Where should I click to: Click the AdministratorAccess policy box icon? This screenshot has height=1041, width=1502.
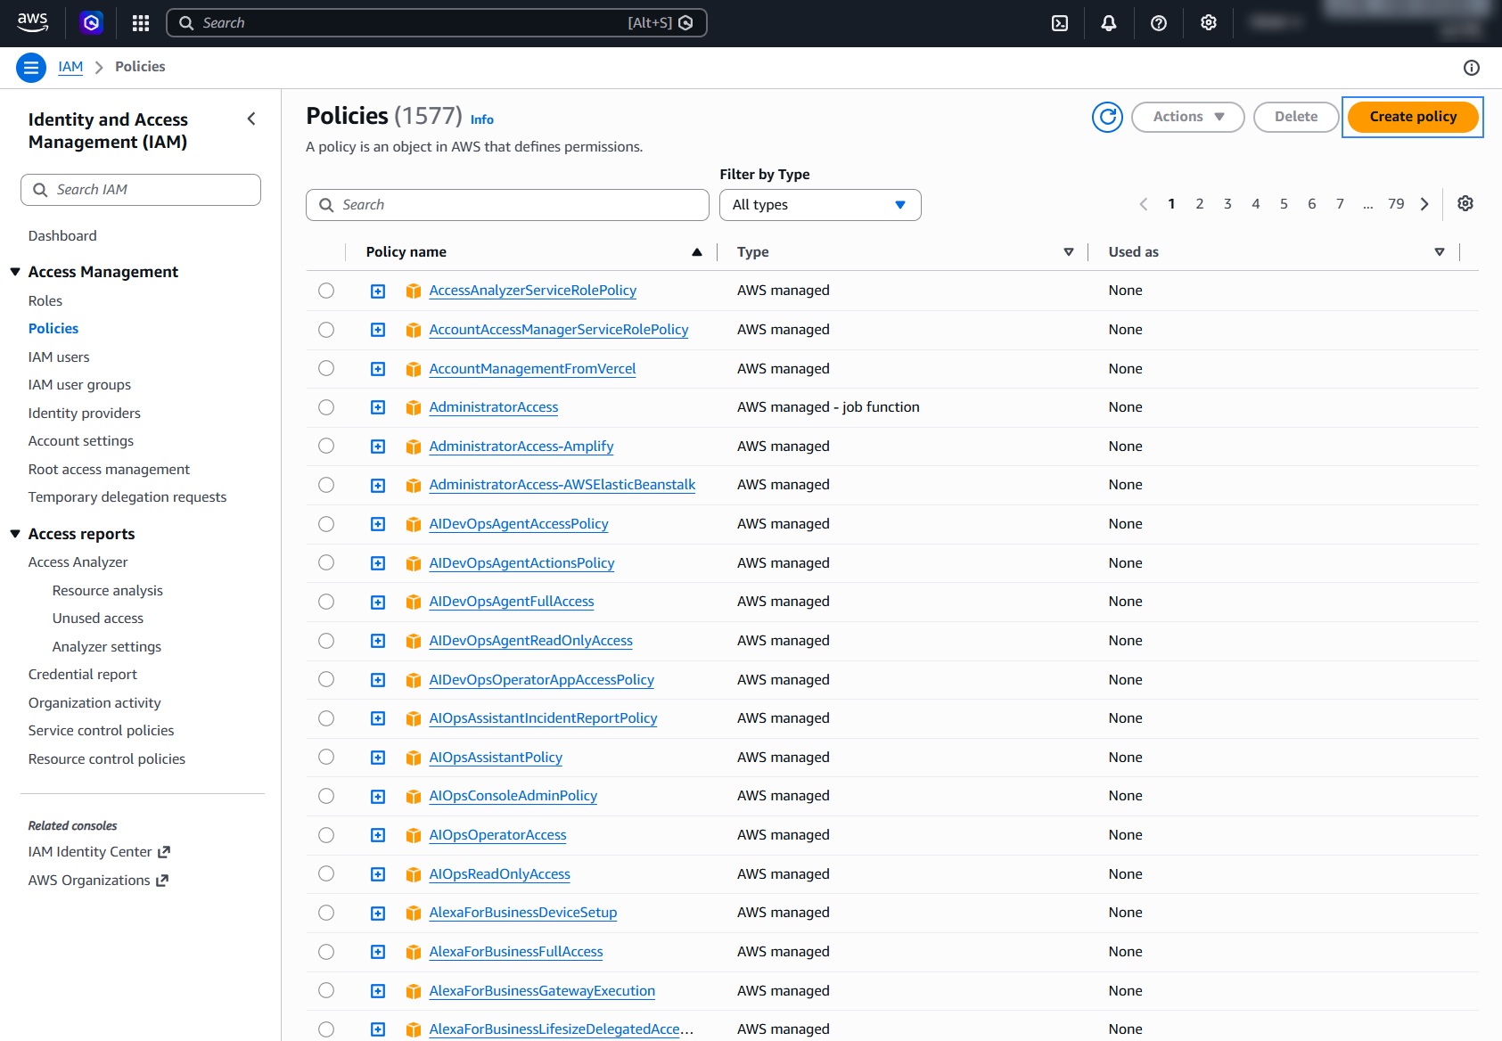click(414, 407)
